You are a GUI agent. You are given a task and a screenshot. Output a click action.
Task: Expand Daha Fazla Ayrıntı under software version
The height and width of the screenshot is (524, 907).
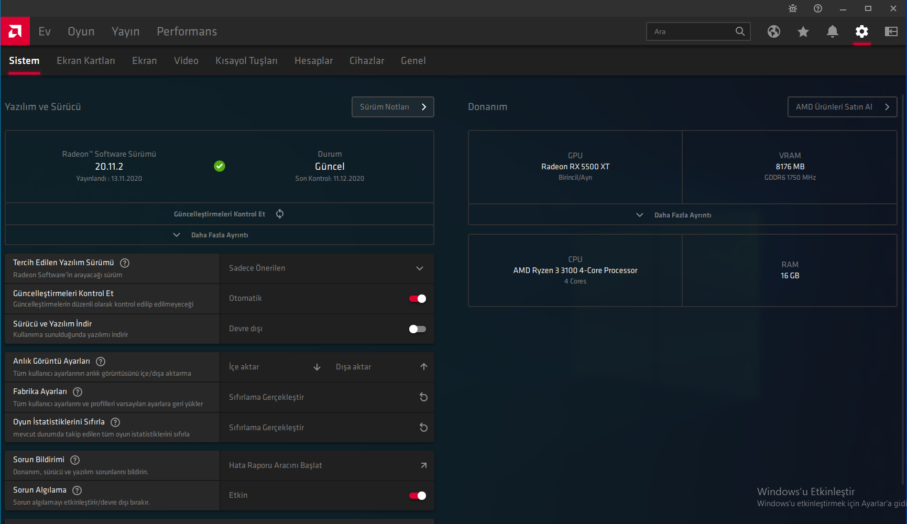(x=219, y=235)
